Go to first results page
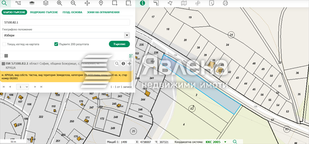This screenshot has height=144, width=309. pos(3,87)
